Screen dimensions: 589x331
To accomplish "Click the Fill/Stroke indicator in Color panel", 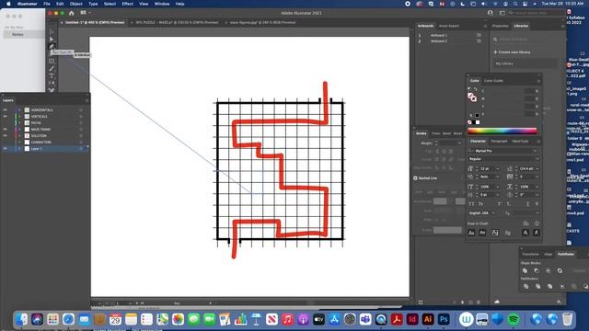I will point(472,97).
